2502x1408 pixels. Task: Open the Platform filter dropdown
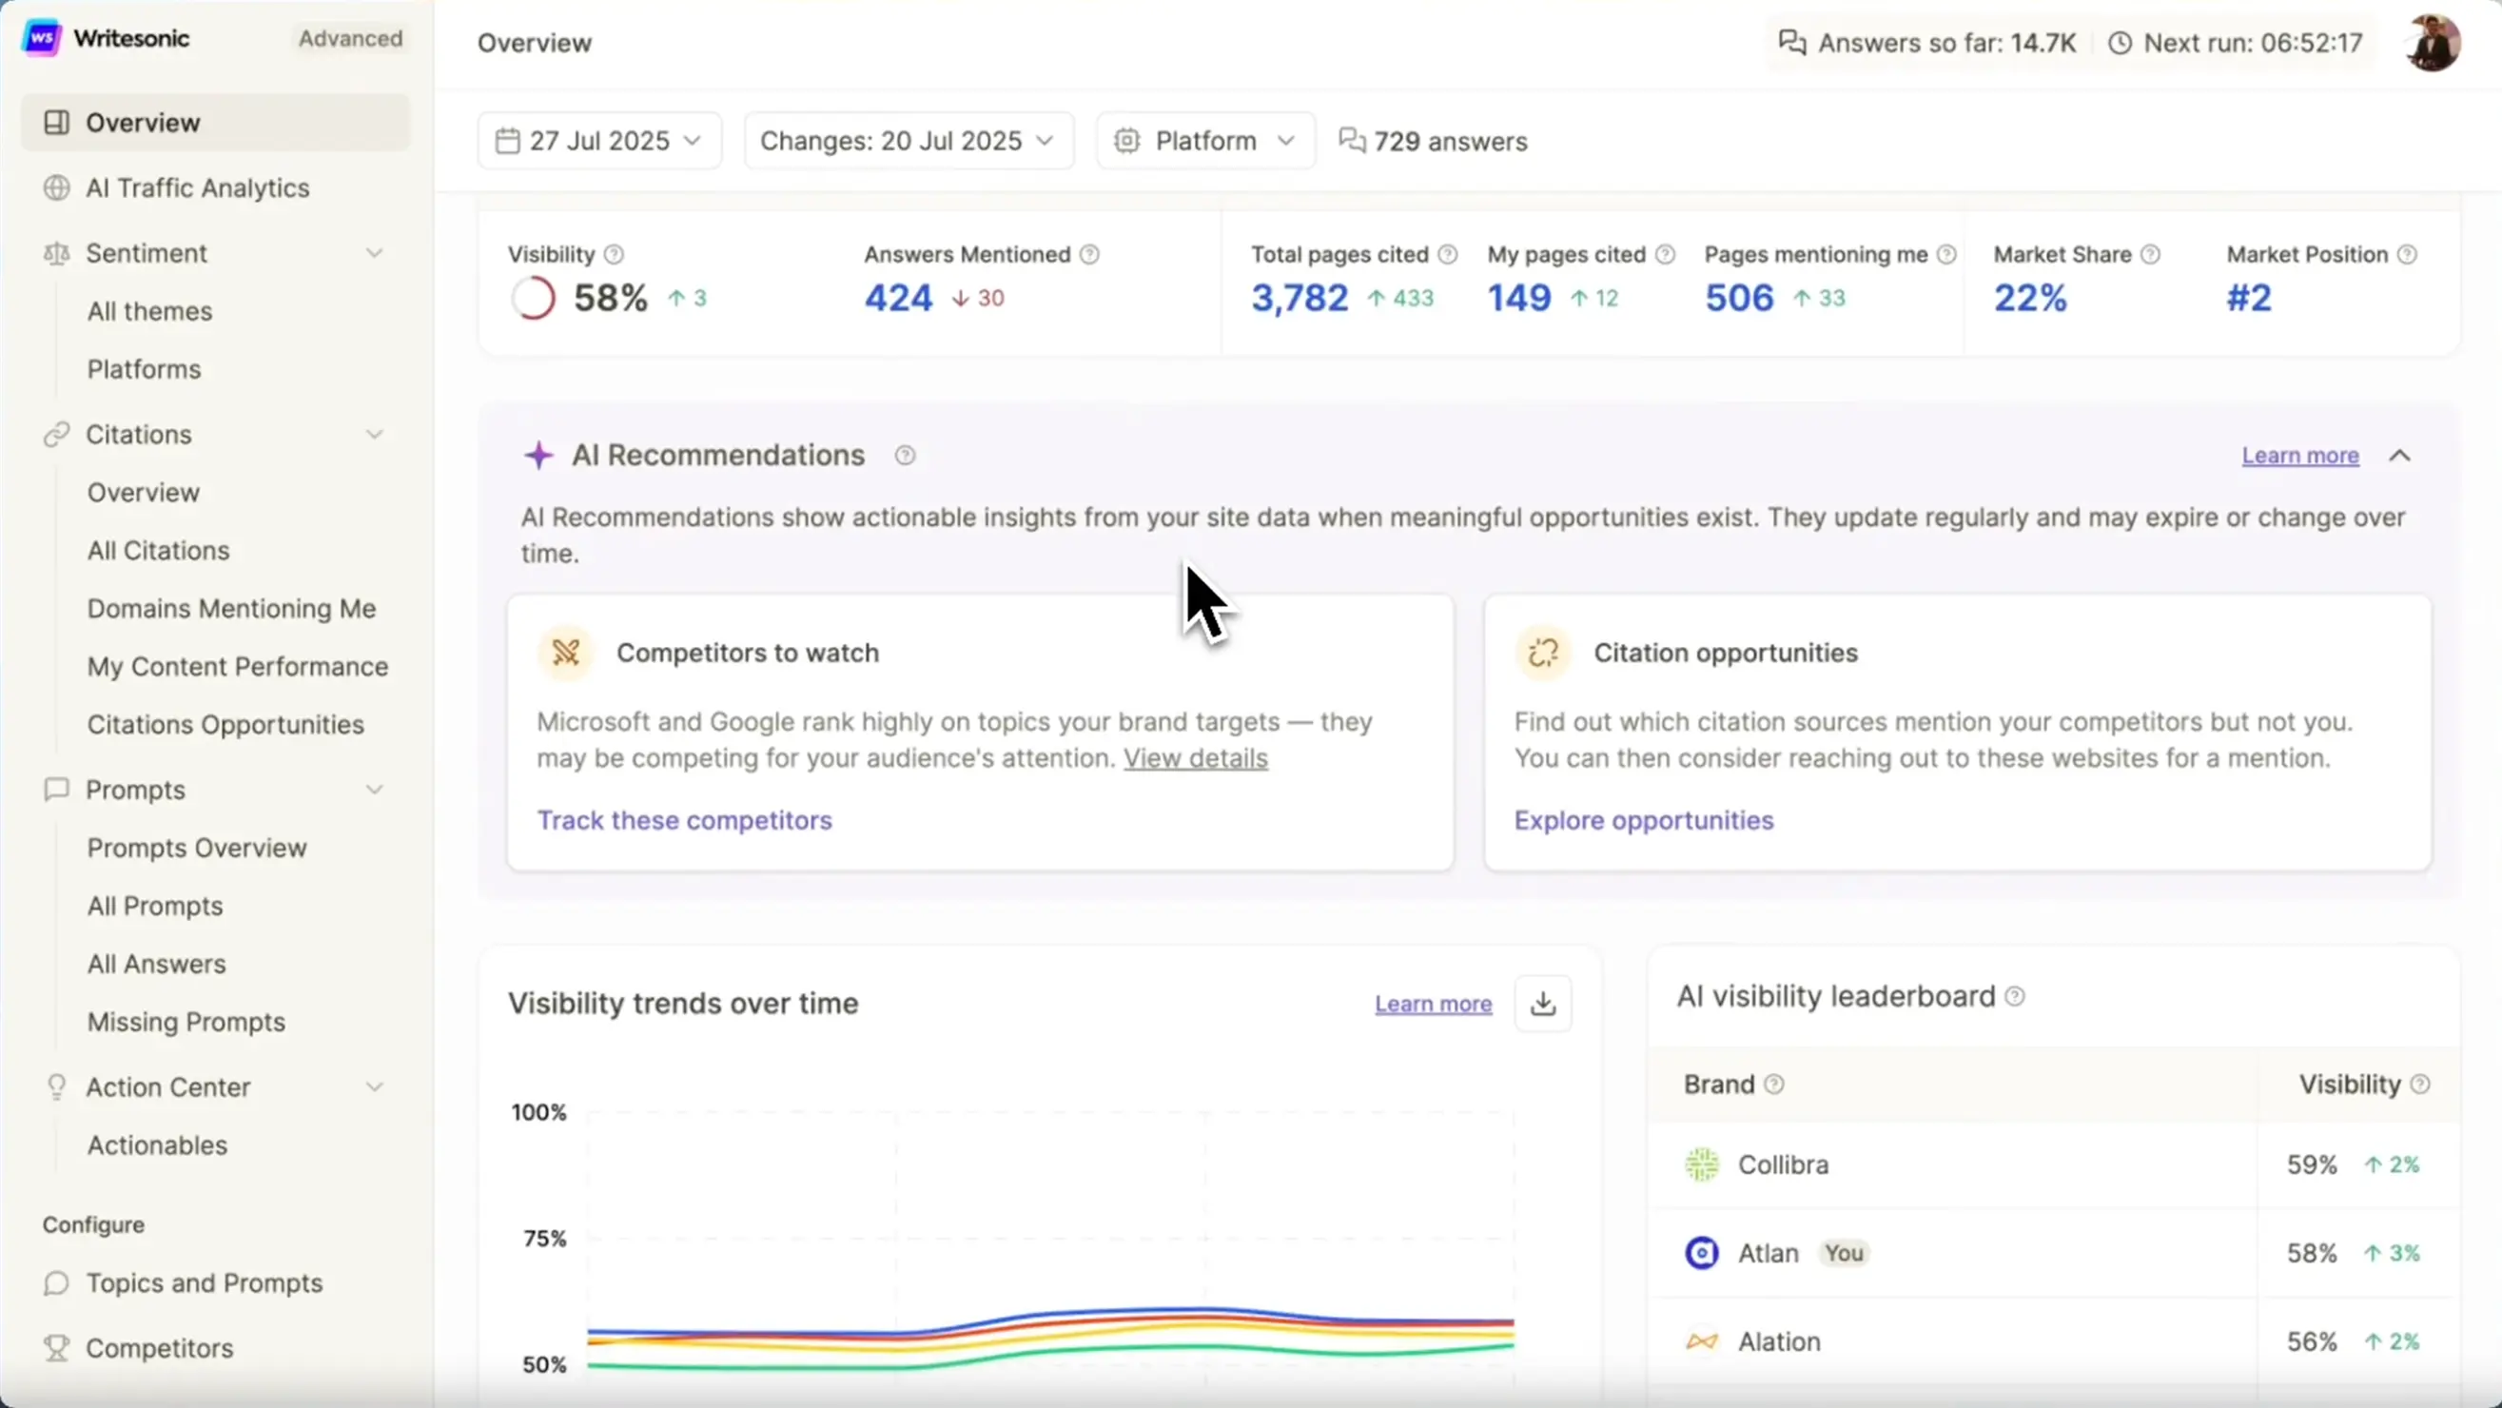pos(1206,141)
